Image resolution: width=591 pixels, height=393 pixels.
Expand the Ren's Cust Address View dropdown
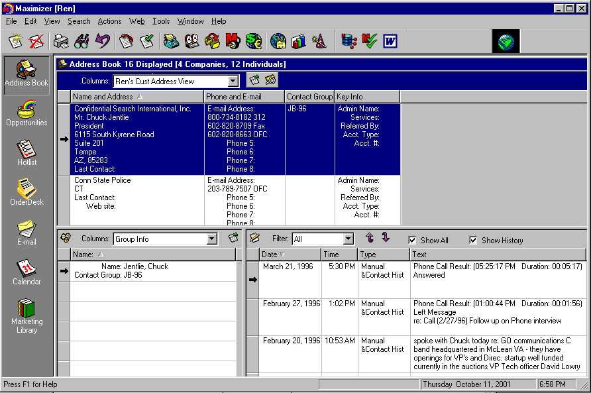(233, 81)
